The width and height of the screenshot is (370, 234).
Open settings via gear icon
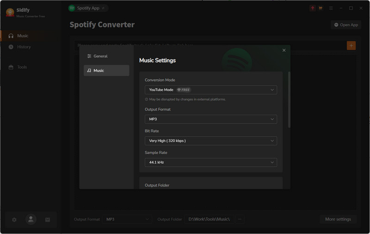click(14, 220)
